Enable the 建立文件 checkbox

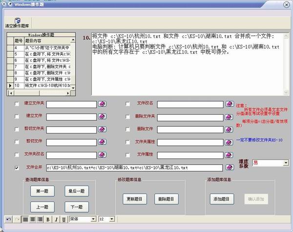[17, 116]
